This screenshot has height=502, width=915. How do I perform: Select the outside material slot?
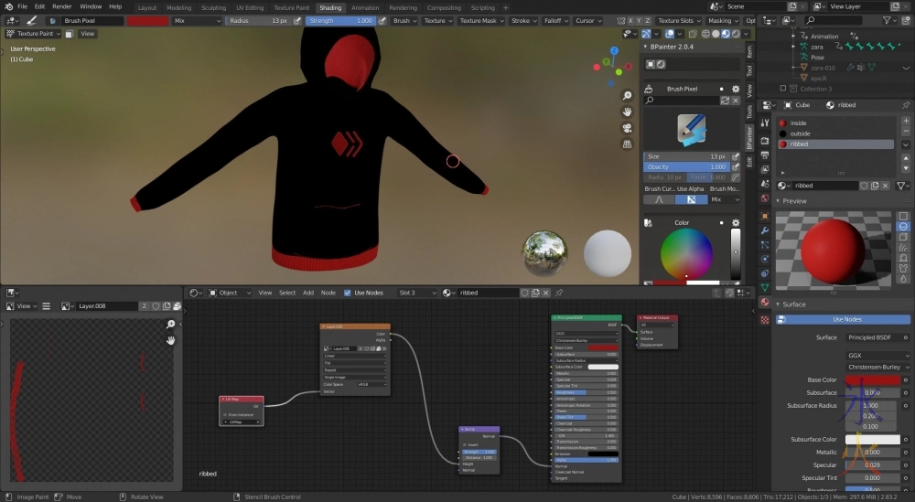(800, 134)
